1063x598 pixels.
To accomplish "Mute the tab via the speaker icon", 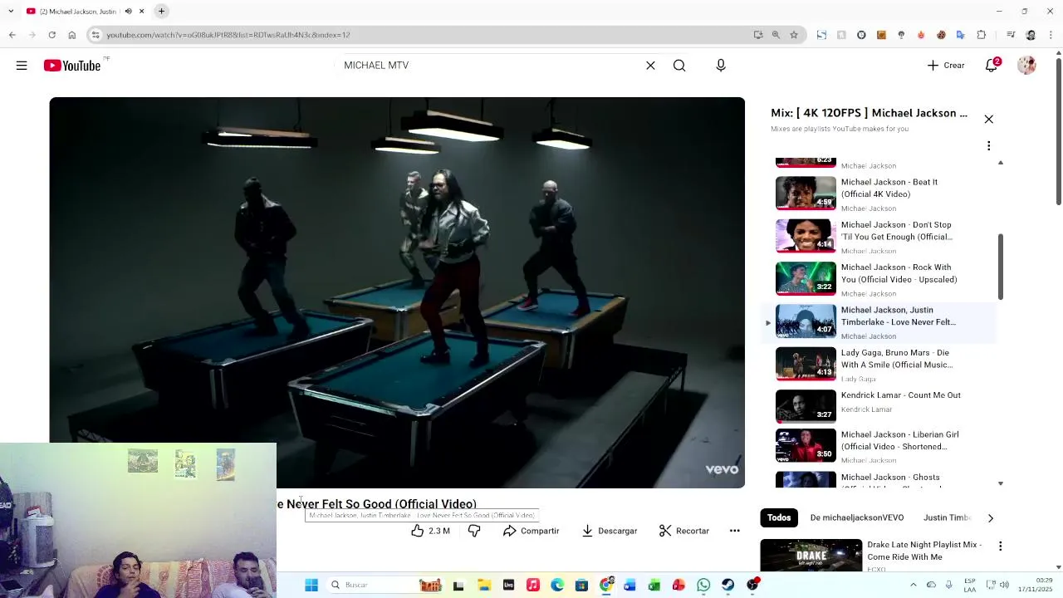I will [128, 12].
